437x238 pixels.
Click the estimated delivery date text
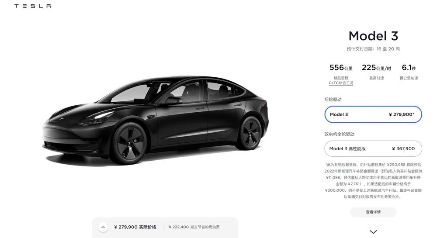[x=373, y=49]
